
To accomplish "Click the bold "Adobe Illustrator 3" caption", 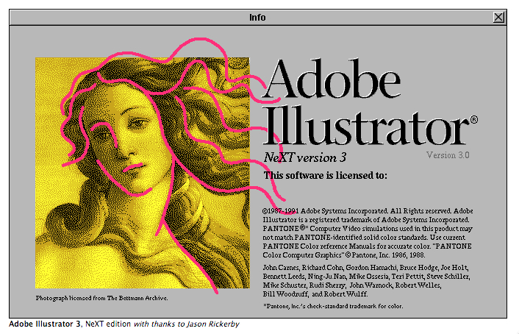I will click(45, 323).
